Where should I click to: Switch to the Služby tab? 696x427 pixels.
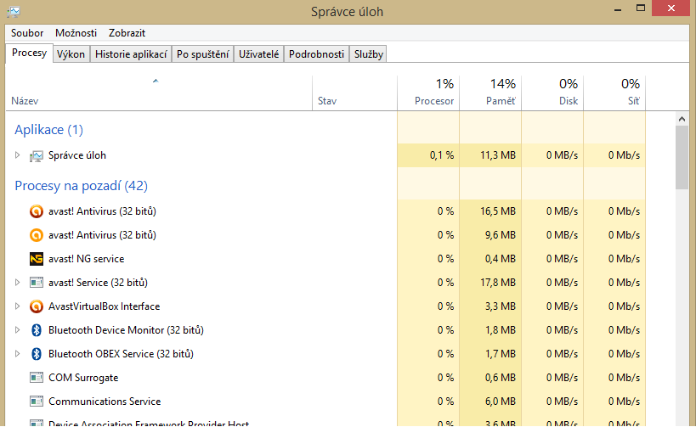click(x=369, y=54)
